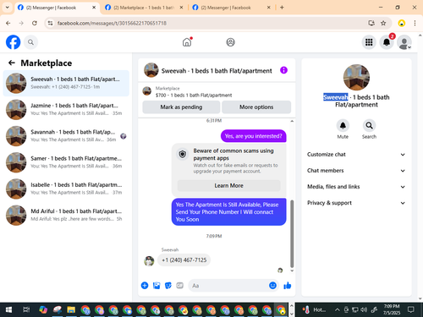Click More options button

point(256,107)
